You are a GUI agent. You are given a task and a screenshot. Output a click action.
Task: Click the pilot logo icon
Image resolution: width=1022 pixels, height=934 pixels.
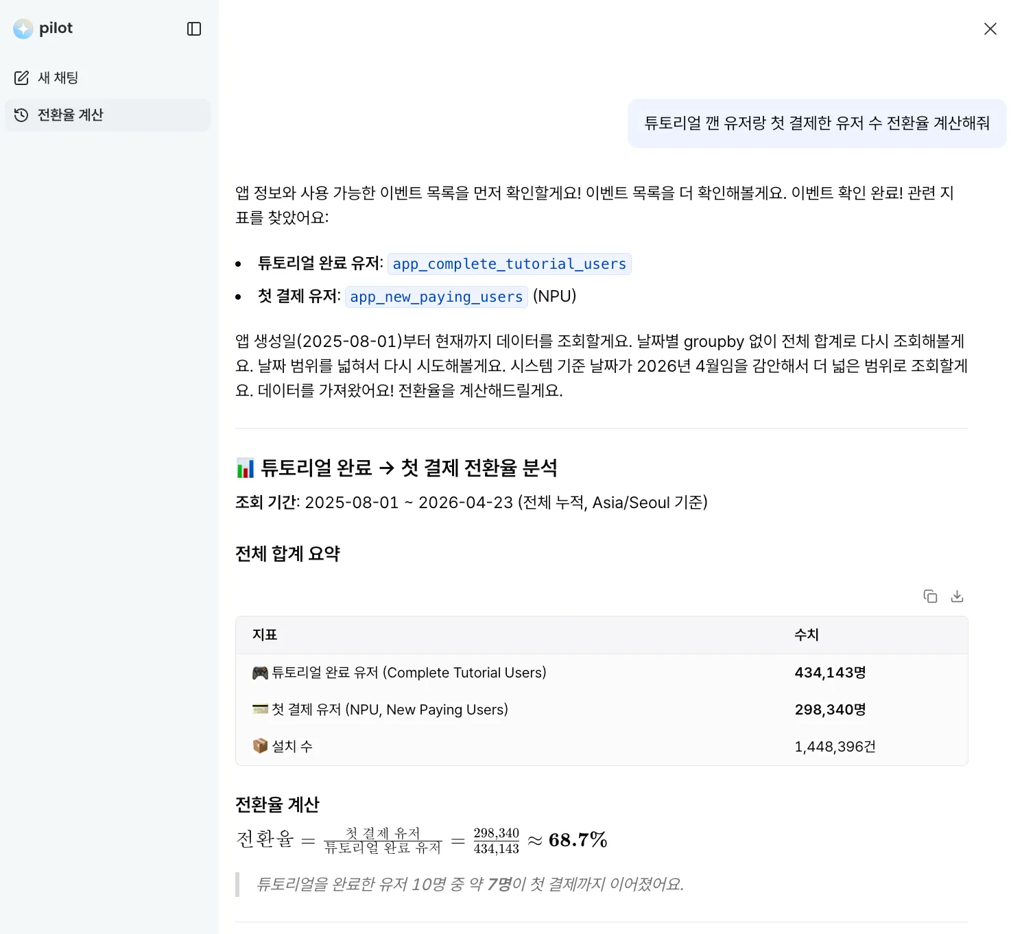tap(23, 29)
